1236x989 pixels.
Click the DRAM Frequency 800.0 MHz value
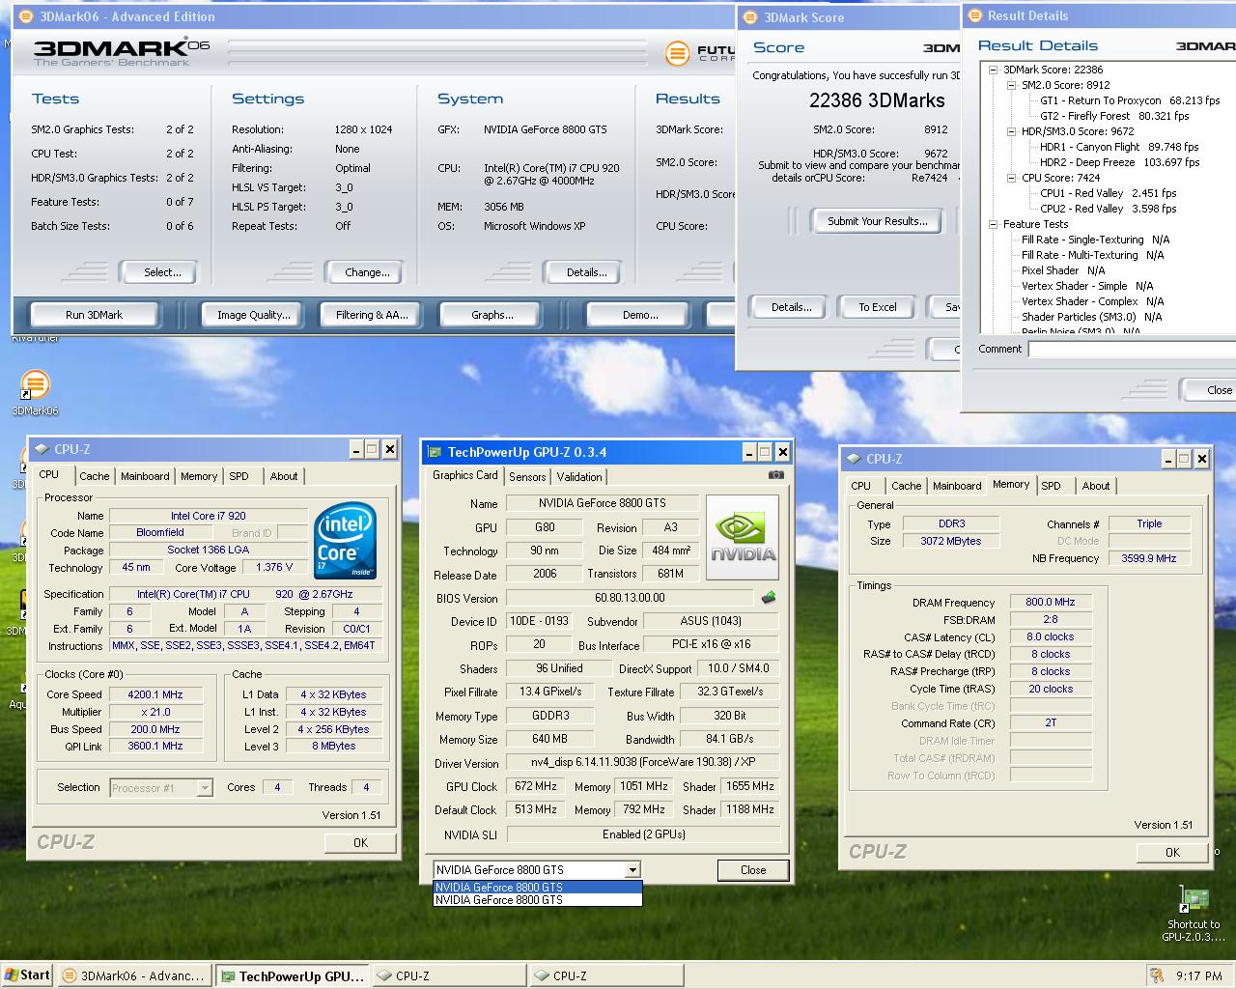tap(1051, 602)
